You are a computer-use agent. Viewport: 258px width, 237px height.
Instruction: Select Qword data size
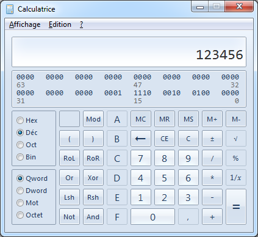click(x=32, y=178)
